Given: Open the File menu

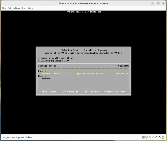Looking at the screenshot, I should tap(4, 8).
